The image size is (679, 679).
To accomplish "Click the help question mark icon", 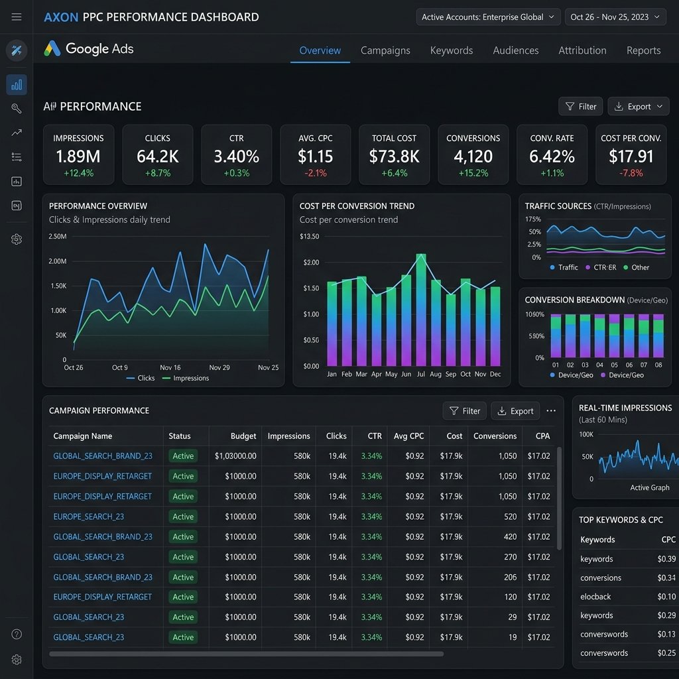I will (17, 634).
